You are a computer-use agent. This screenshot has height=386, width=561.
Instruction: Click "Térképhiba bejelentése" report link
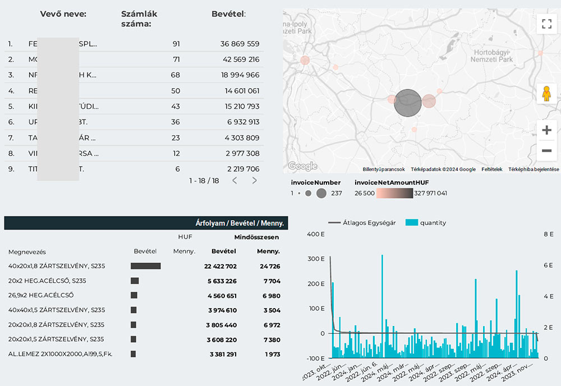coord(534,169)
